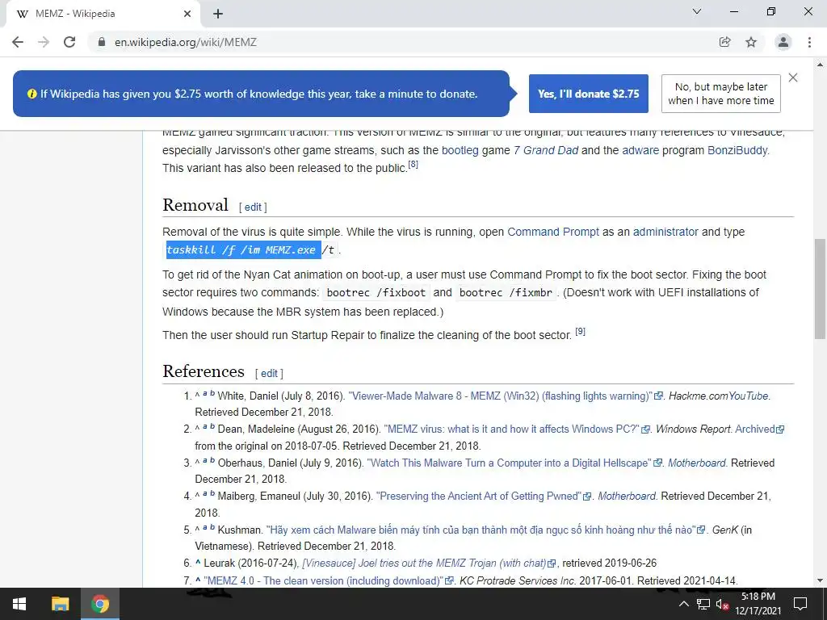Screen dimensions: 827x620
Task: Open MEMZ virus: what is it reference
Action: click(511, 429)
